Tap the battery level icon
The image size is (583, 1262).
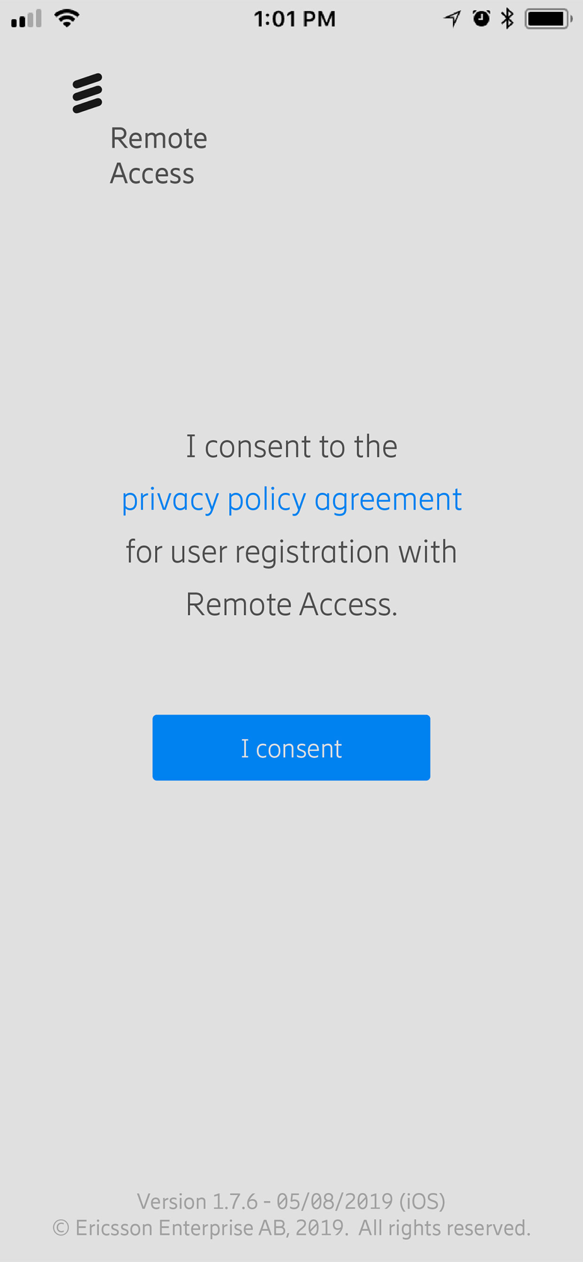click(x=548, y=19)
